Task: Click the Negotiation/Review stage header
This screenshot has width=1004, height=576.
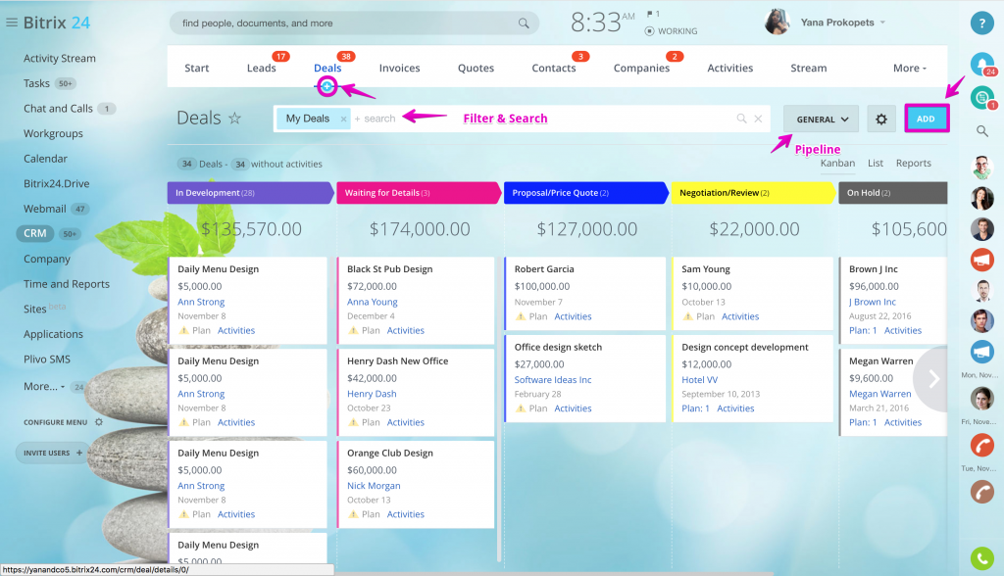Action: (753, 193)
